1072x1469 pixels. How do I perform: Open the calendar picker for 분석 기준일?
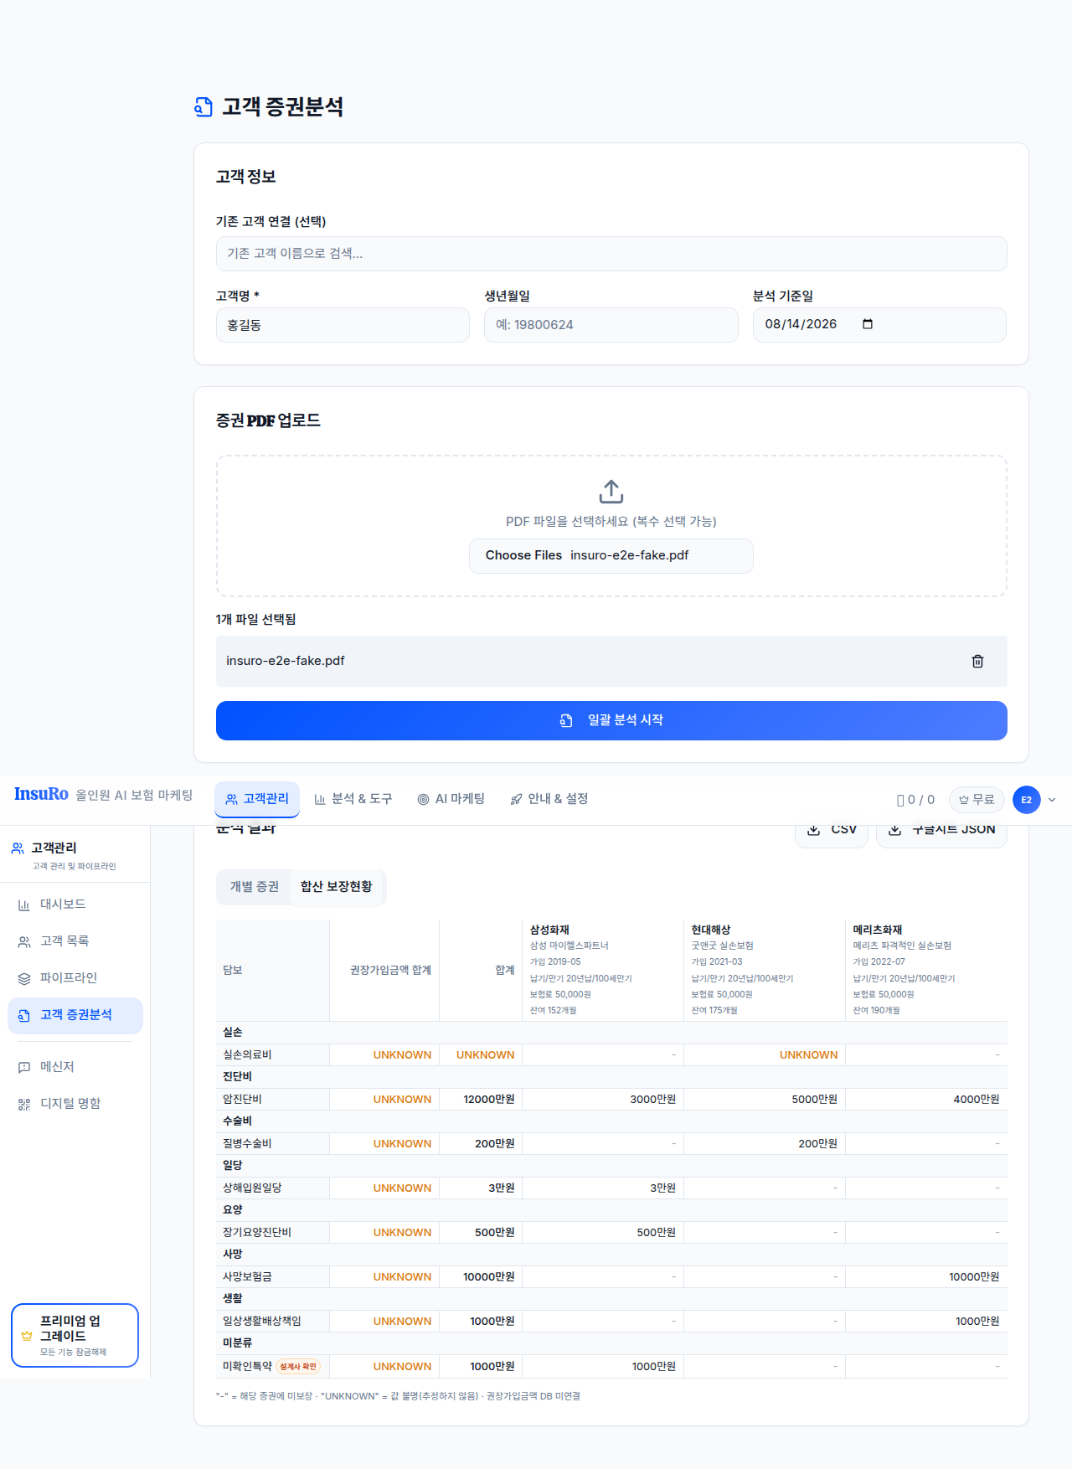(x=868, y=324)
